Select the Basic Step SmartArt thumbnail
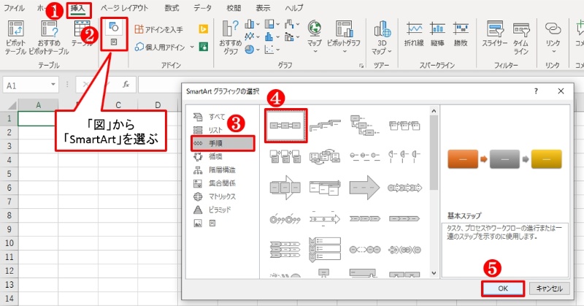The height and width of the screenshot is (306, 584). tap(286, 125)
